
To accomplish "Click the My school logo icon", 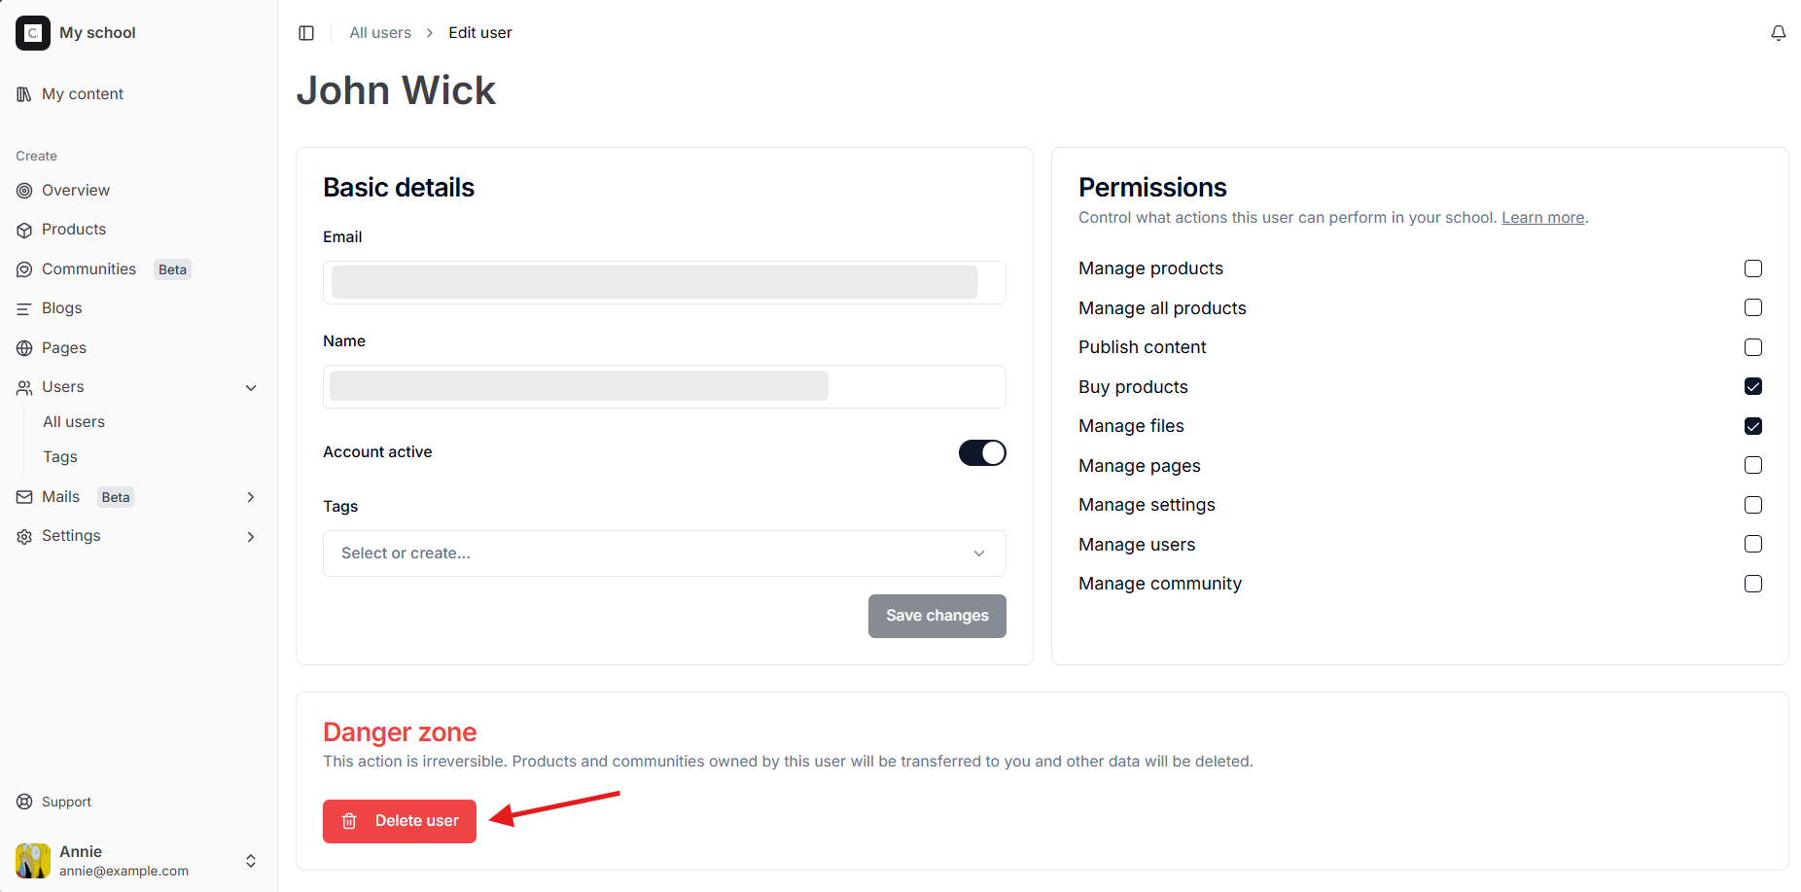I will coord(33,33).
